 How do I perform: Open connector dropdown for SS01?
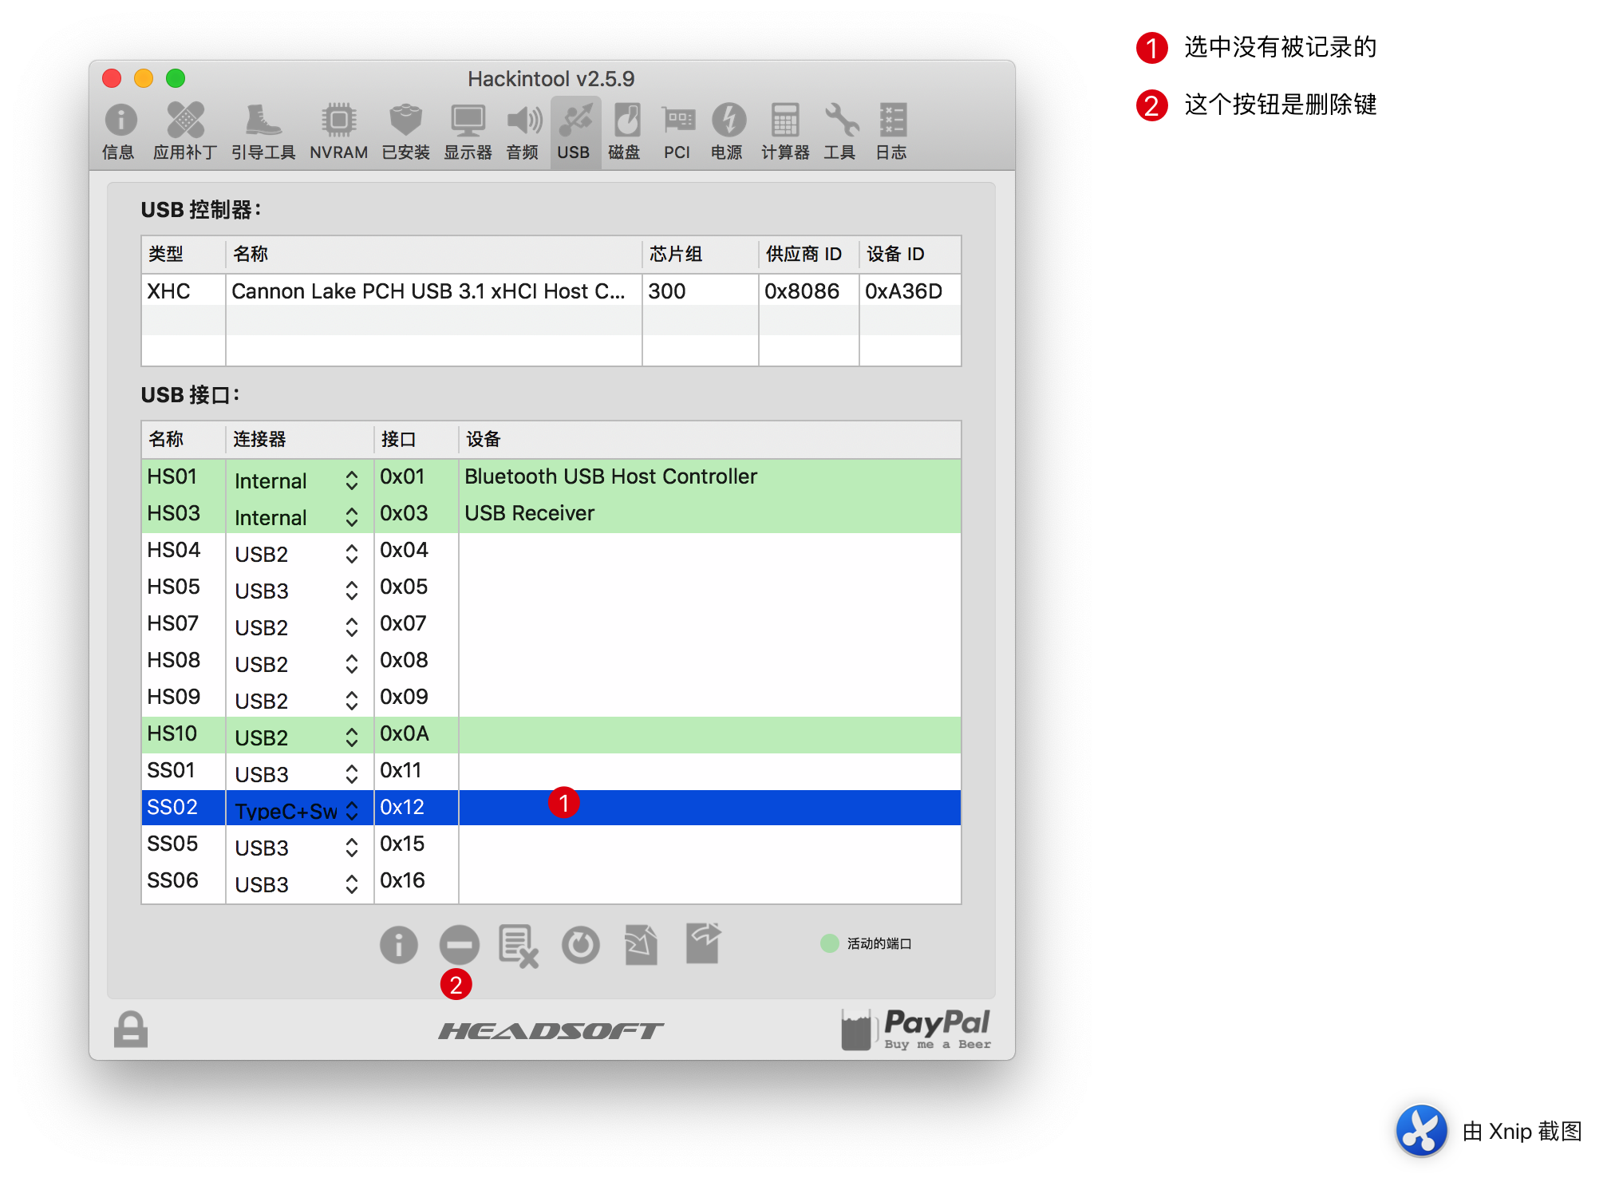click(297, 774)
